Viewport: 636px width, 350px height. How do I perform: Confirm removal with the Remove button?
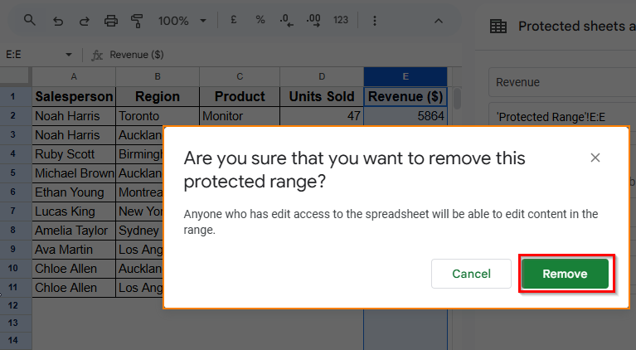pos(565,274)
